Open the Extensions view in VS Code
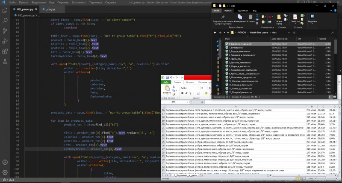 tap(5, 51)
